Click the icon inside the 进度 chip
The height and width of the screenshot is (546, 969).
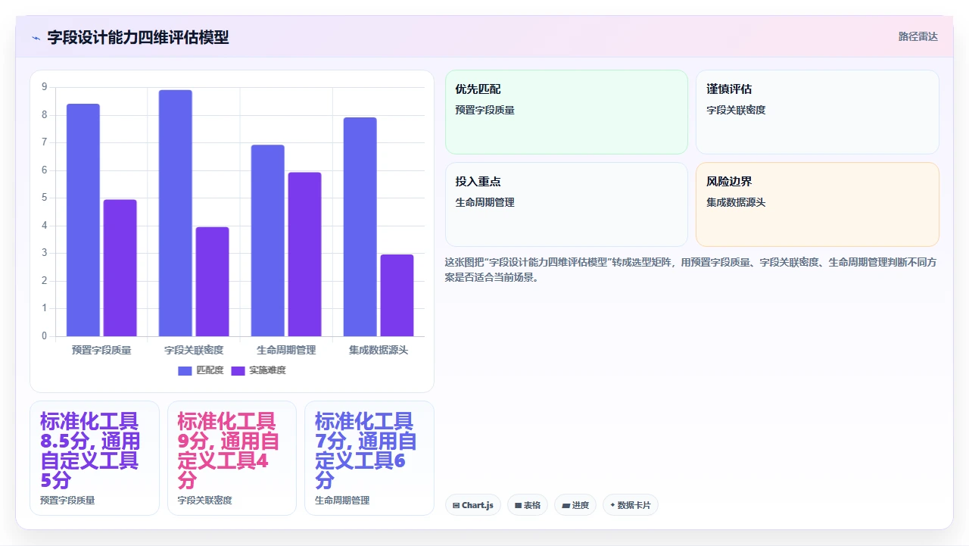[x=566, y=505]
